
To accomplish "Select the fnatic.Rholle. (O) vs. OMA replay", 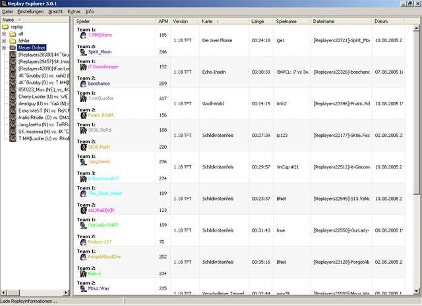I will 44,118.
